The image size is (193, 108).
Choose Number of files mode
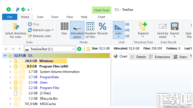click(x=90, y=30)
